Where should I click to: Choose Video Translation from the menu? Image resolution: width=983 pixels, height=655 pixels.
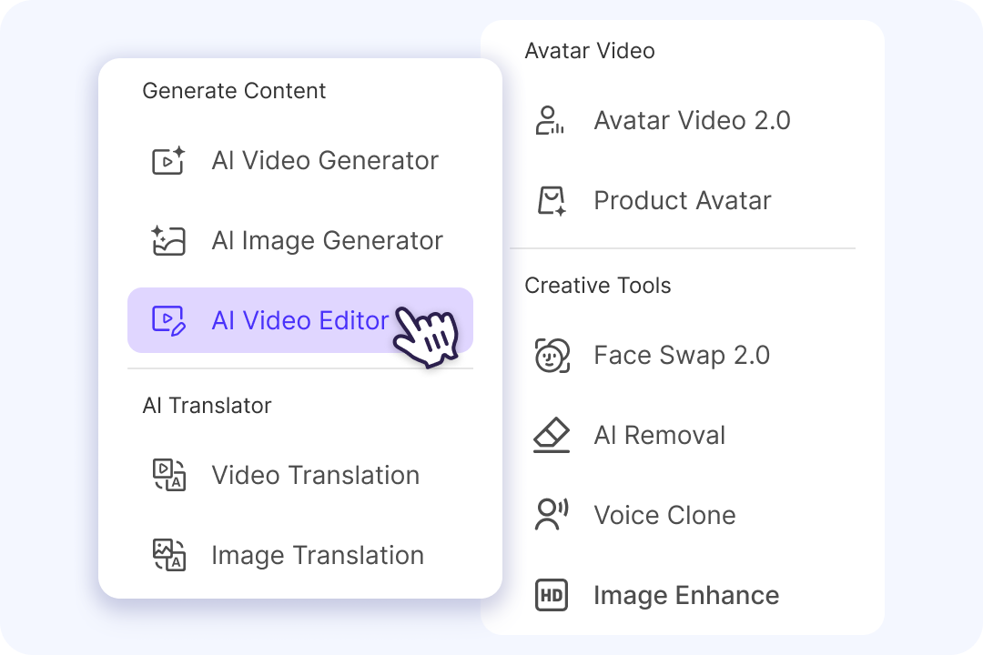pos(315,475)
